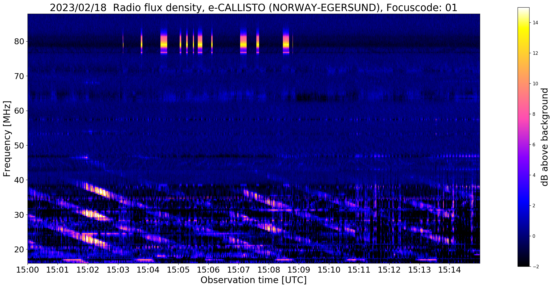553x288 pixels.
Task: Click the 15:09 time tick label
Action: point(299,270)
